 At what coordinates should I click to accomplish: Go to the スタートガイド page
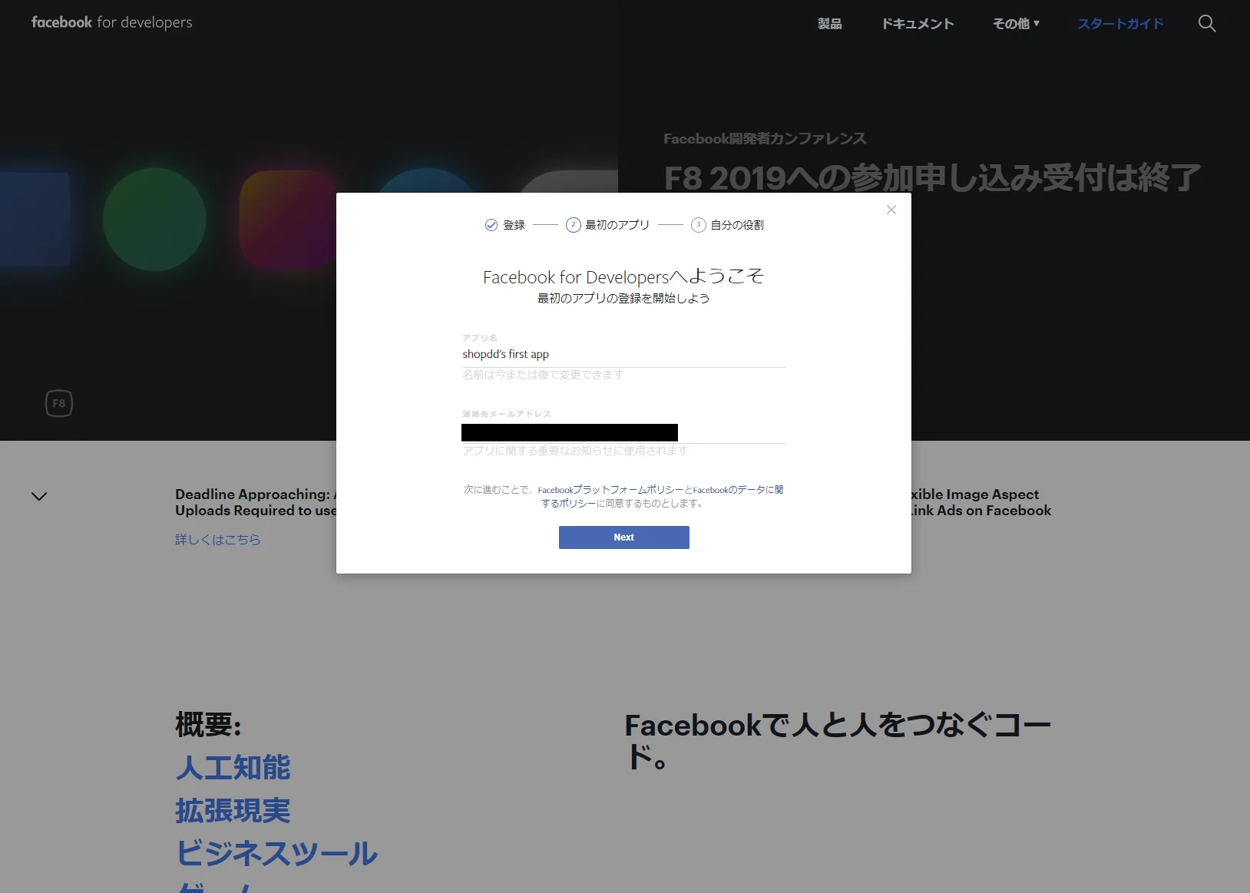[x=1120, y=24]
